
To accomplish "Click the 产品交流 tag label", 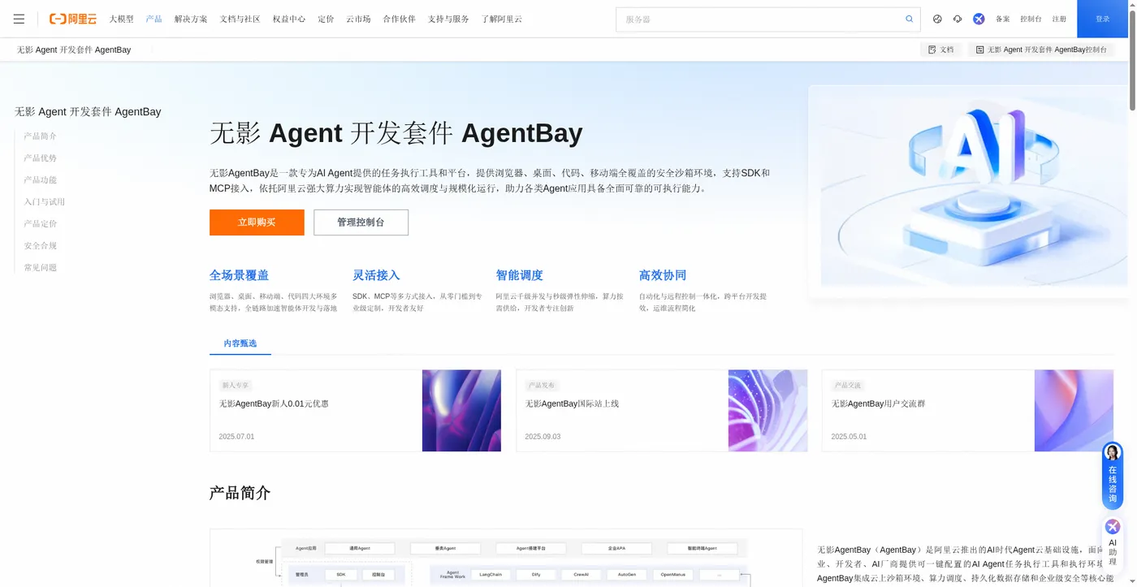I will (848, 386).
